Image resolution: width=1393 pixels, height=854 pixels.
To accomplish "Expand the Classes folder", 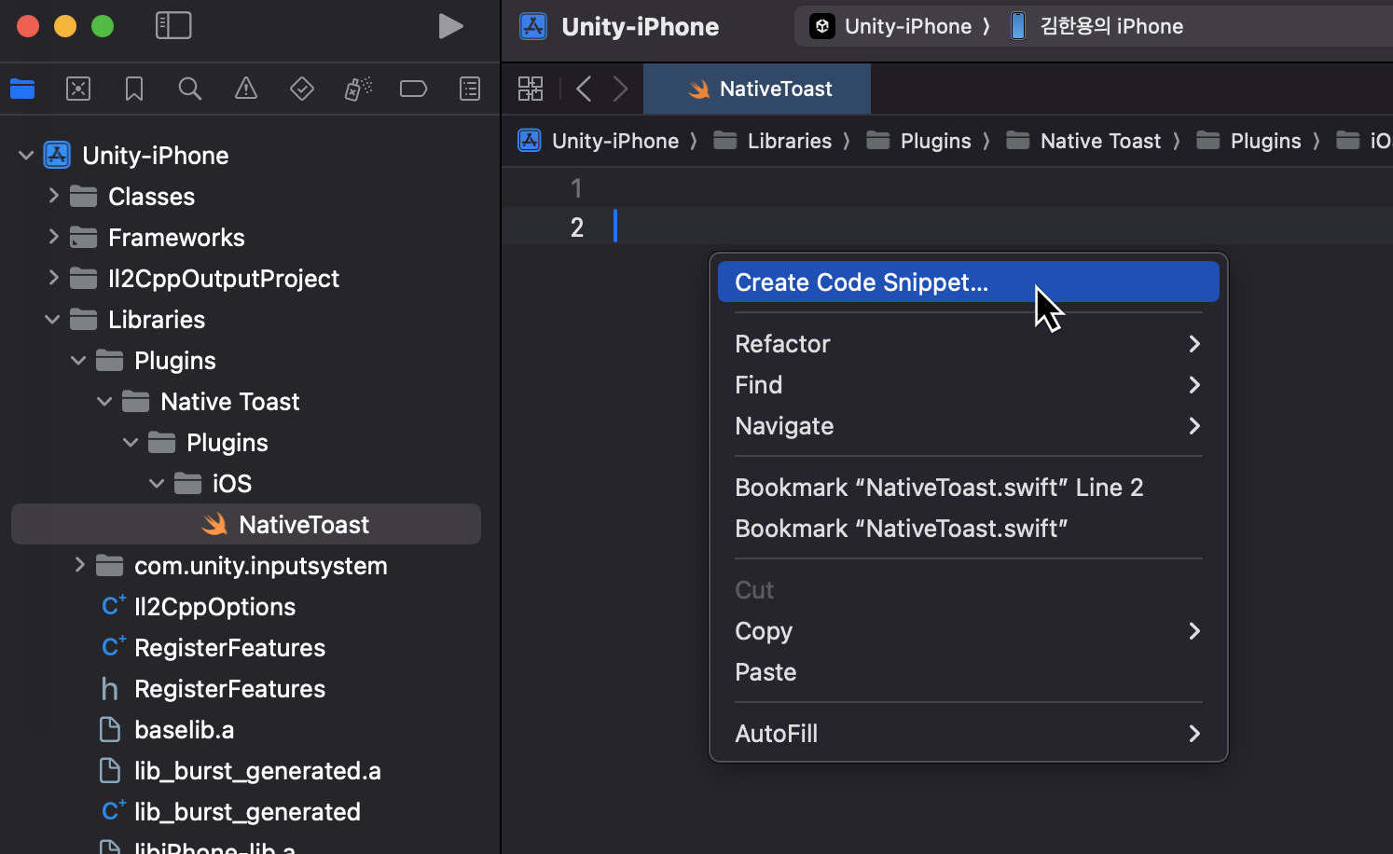I will (53, 196).
